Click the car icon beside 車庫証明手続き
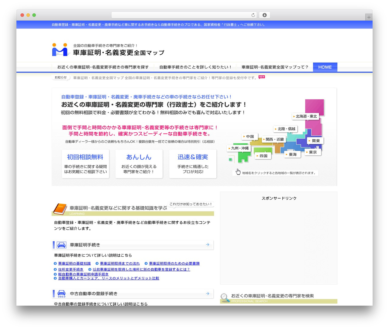389x329 pixels. 61,245
